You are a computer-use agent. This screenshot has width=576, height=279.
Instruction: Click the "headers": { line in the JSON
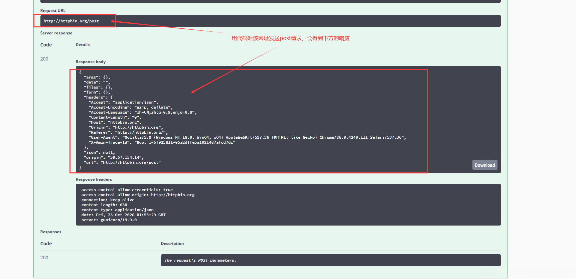(98, 97)
